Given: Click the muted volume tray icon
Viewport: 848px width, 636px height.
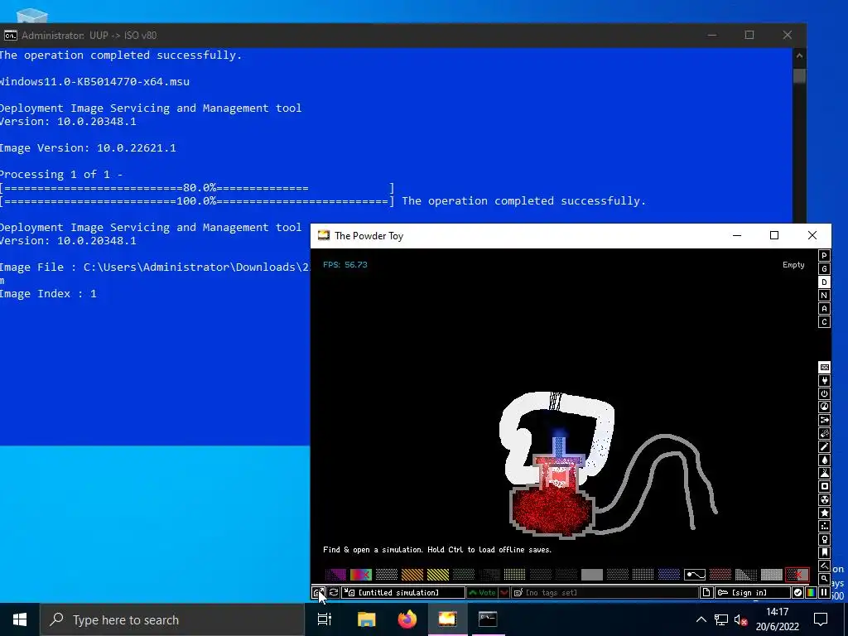Looking at the screenshot, I should 741,619.
